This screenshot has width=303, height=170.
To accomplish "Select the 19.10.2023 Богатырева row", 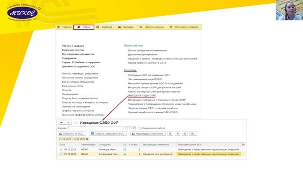I will click(151, 154).
